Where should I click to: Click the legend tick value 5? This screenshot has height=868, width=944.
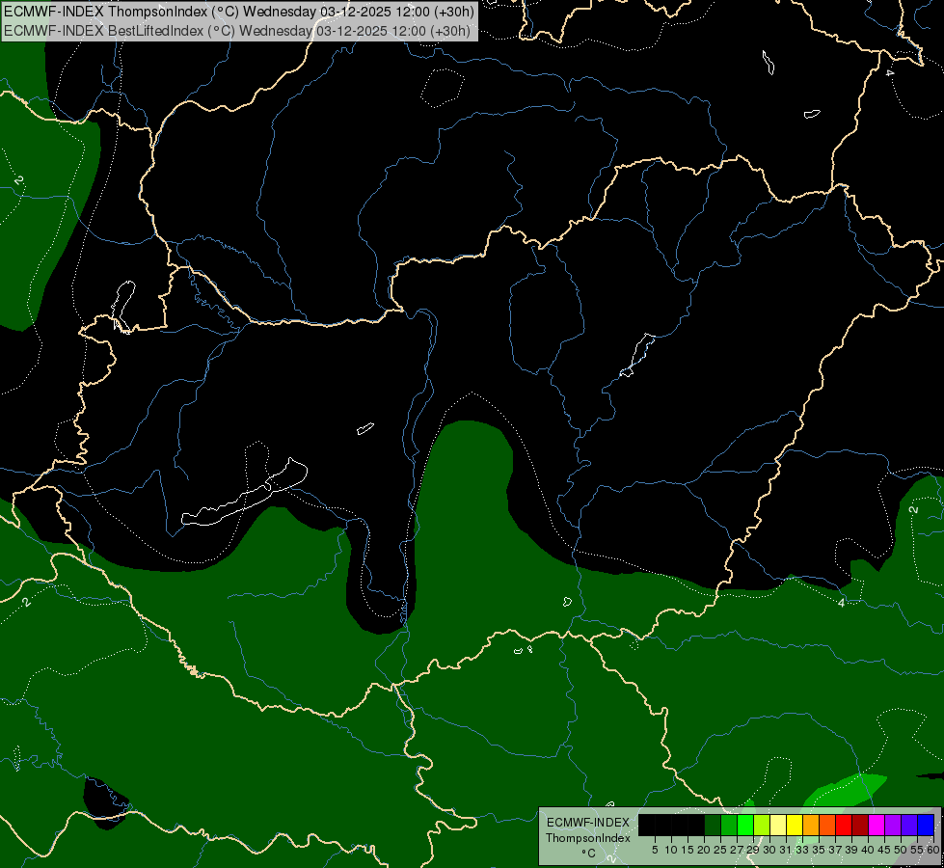(655, 850)
